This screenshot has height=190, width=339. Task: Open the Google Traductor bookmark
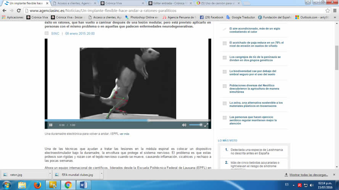(x=241, y=17)
